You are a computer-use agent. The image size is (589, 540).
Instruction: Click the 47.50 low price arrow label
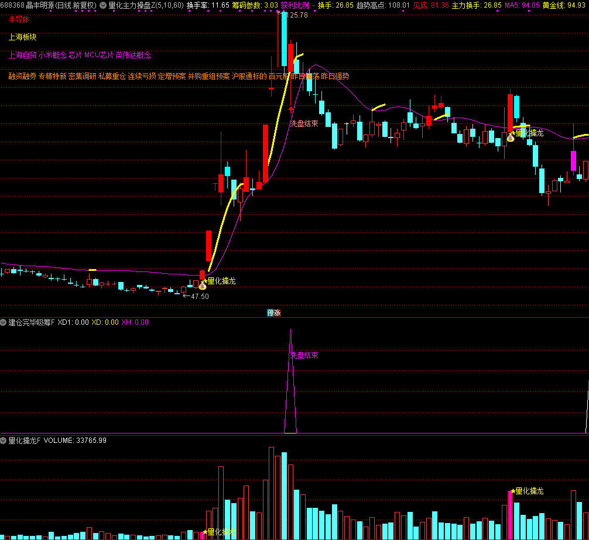tap(196, 296)
